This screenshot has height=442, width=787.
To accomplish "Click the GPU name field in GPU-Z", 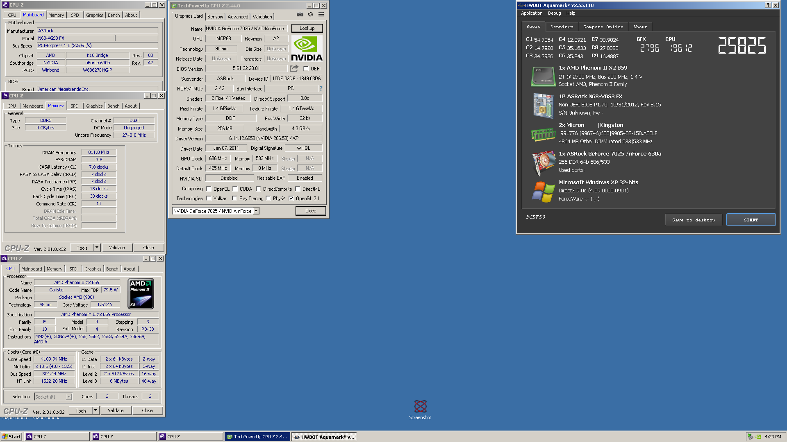I will (x=246, y=29).
